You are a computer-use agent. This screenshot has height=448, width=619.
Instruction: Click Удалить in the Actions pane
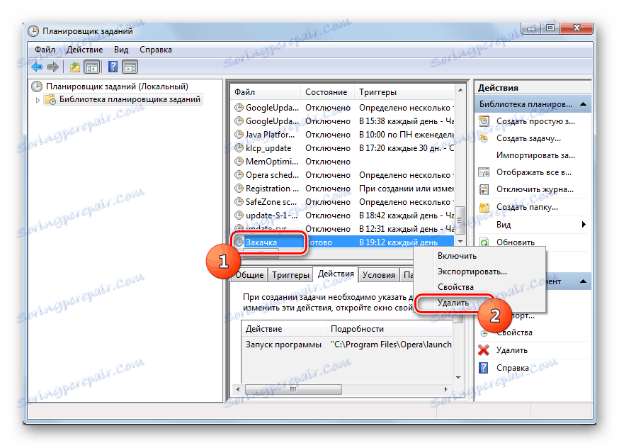(511, 350)
